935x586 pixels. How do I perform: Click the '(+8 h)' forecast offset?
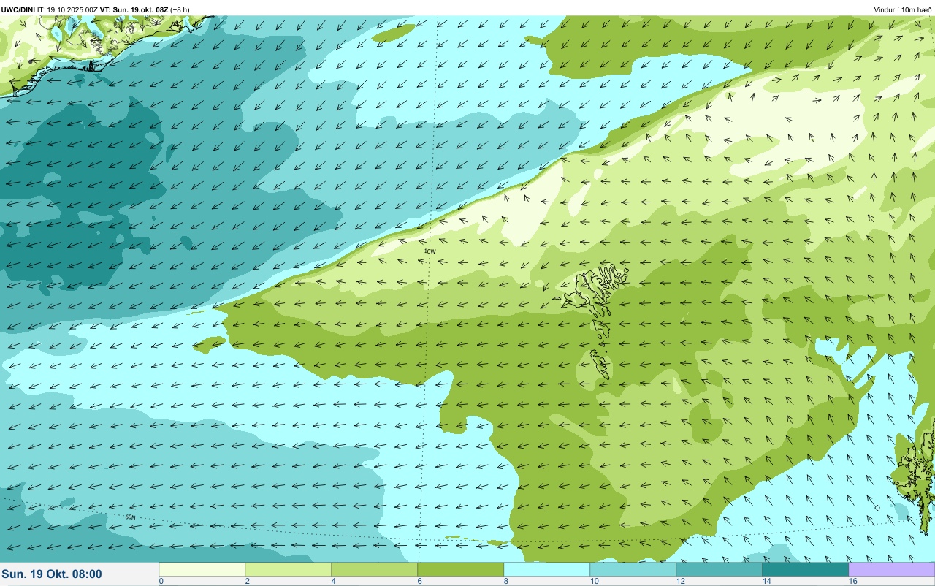180,9
